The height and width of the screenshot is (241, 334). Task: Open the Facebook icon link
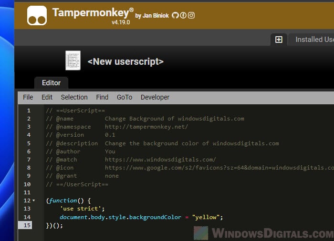(x=183, y=15)
